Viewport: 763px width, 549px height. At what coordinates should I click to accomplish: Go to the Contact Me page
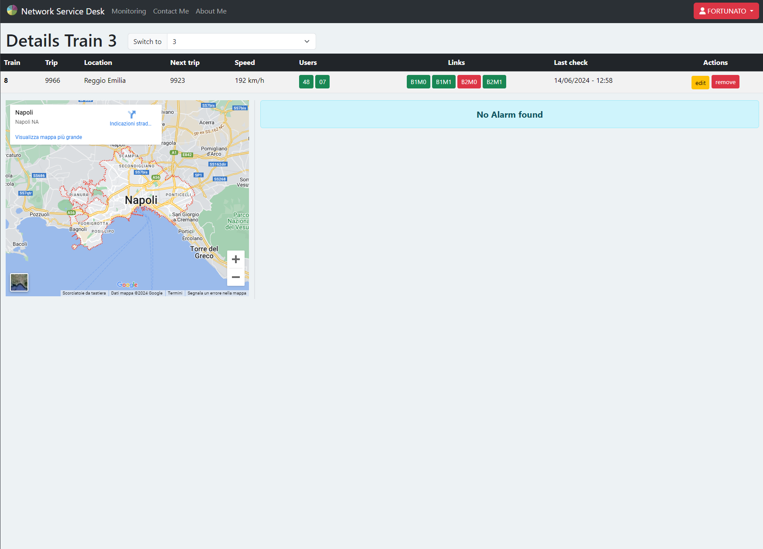171,11
